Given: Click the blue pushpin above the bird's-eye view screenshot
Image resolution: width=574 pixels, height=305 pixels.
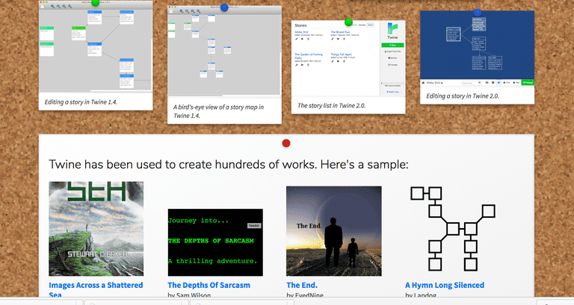Looking at the screenshot, I should [224, 7].
